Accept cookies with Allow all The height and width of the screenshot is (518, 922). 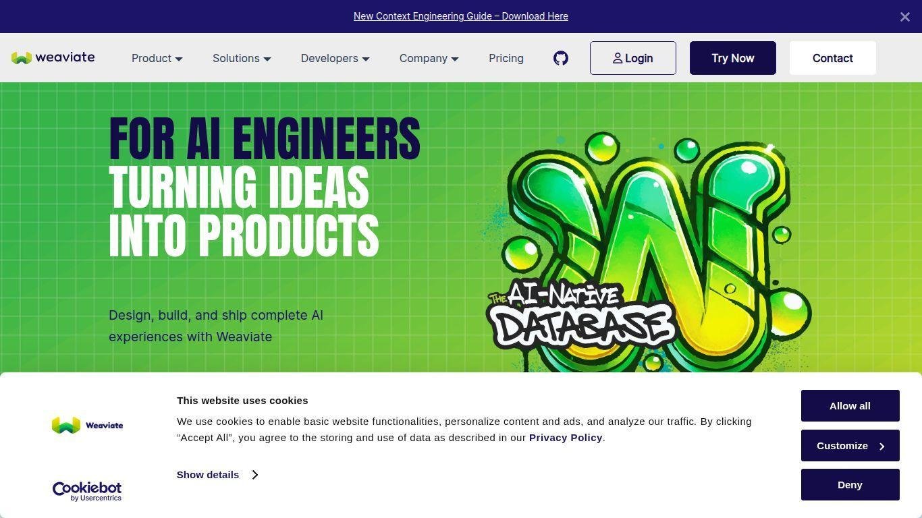pos(850,406)
